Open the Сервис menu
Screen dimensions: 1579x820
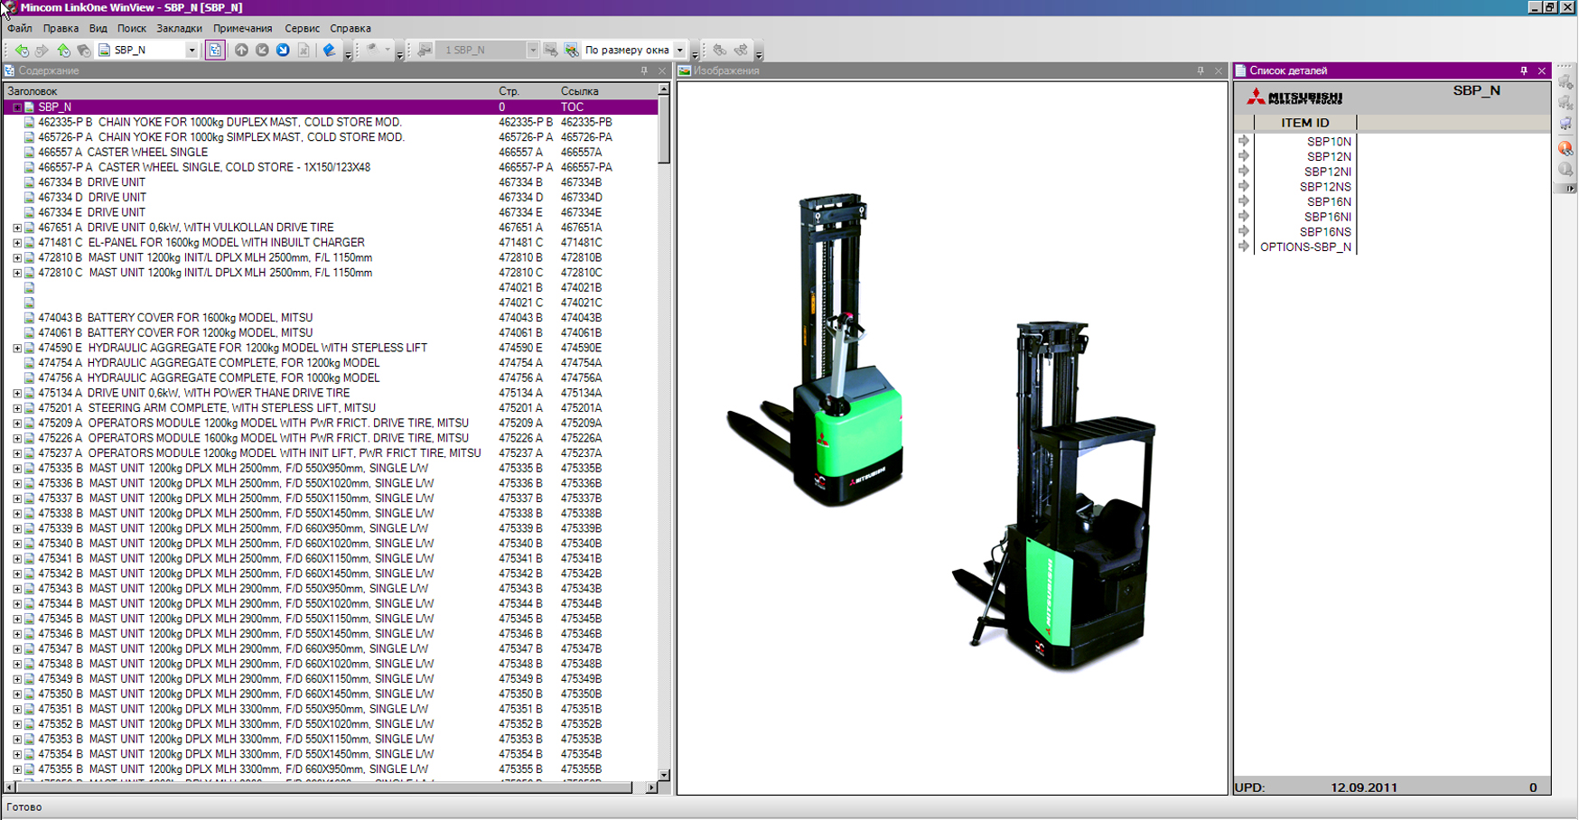302,29
